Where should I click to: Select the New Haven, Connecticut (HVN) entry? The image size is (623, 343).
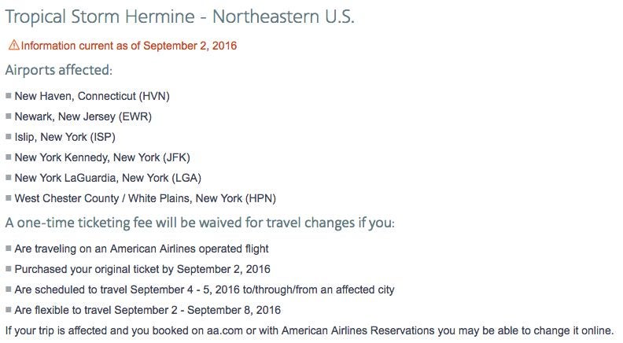92,96
